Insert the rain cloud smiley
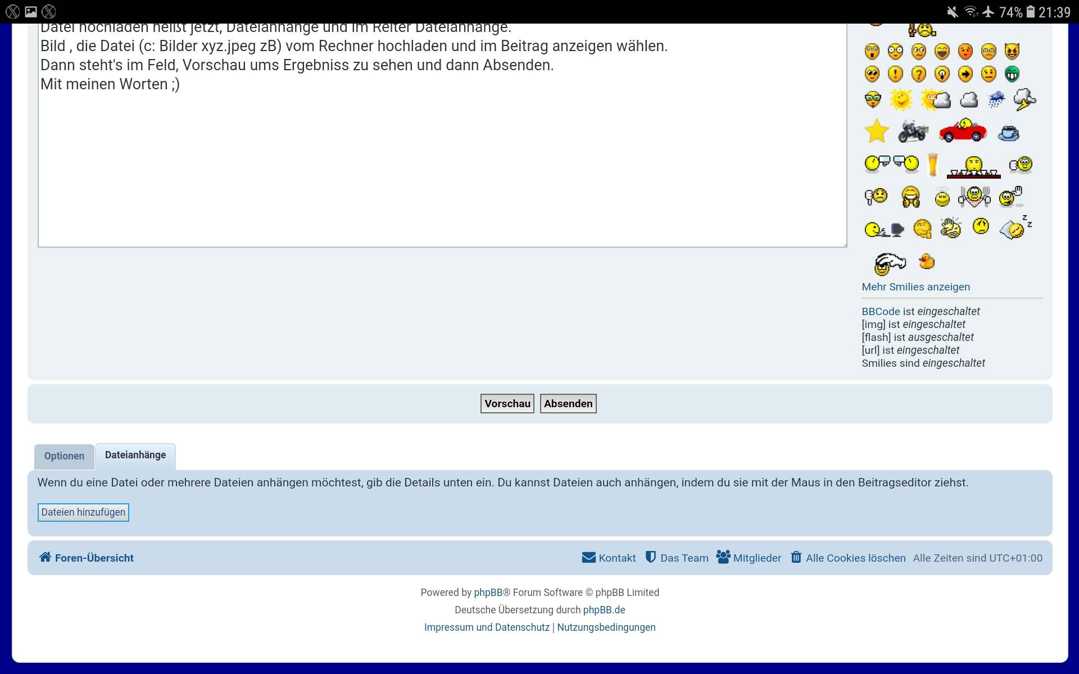 pyautogui.click(x=996, y=100)
